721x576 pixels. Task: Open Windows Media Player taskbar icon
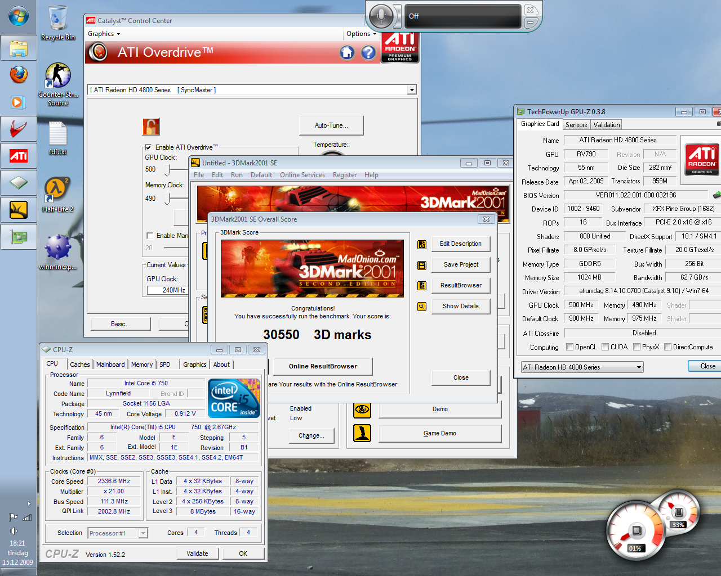[18, 102]
